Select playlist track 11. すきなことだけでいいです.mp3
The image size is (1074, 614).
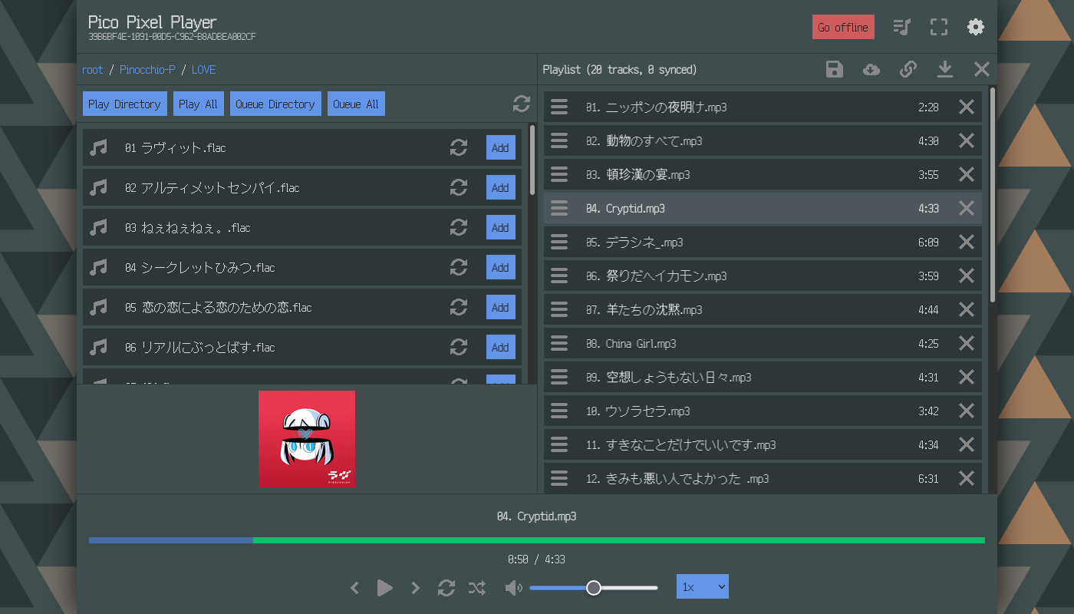(763, 444)
